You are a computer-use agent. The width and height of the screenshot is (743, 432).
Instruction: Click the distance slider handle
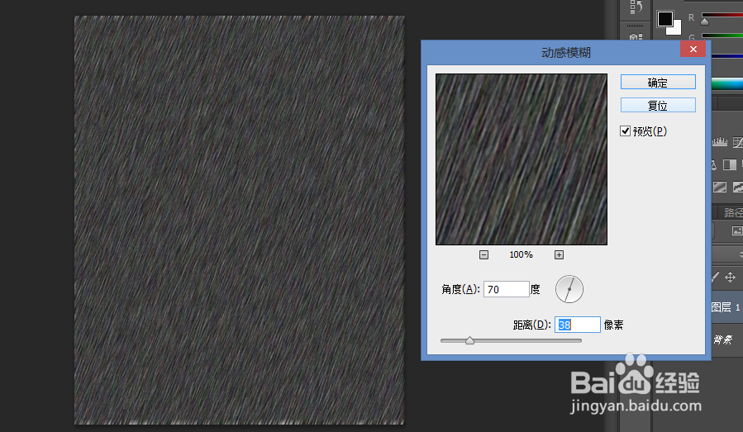click(x=469, y=340)
